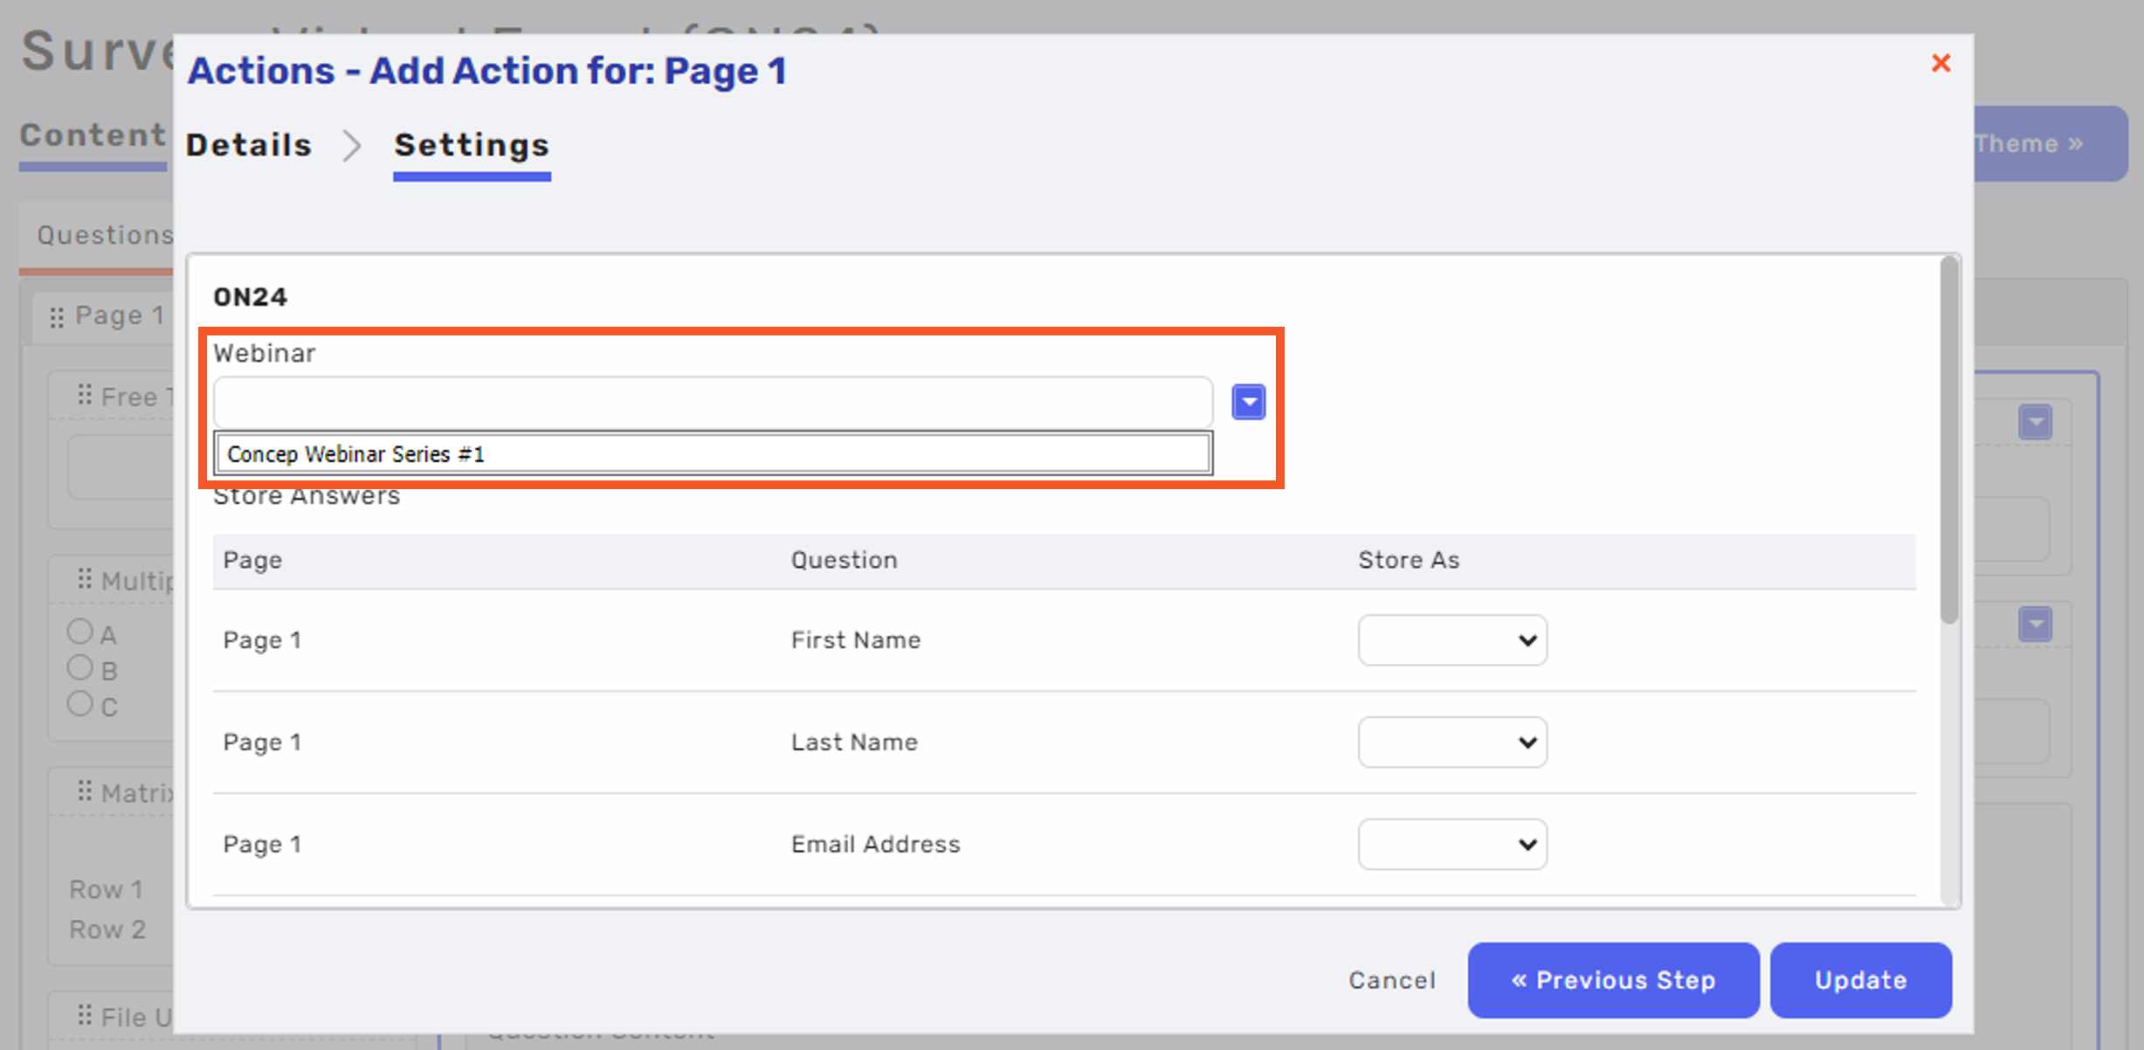Select radio option A in background survey

pyautogui.click(x=80, y=631)
